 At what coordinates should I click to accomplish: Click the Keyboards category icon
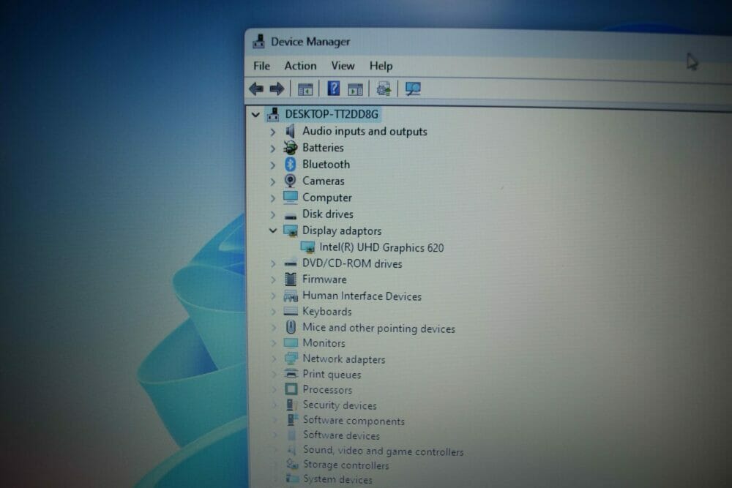(291, 311)
